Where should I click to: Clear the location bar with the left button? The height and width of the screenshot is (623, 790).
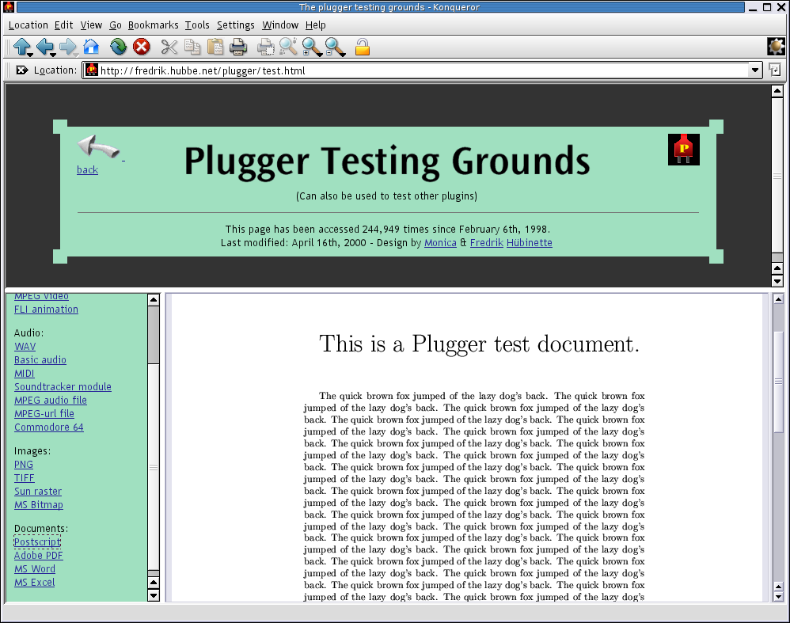(x=21, y=70)
